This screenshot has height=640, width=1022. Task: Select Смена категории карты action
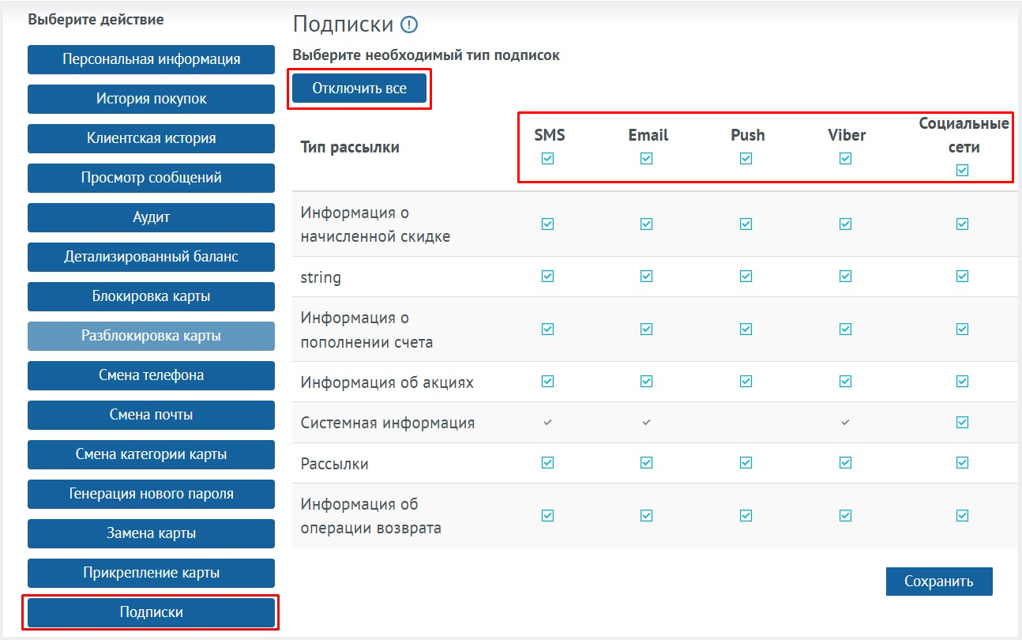point(152,454)
